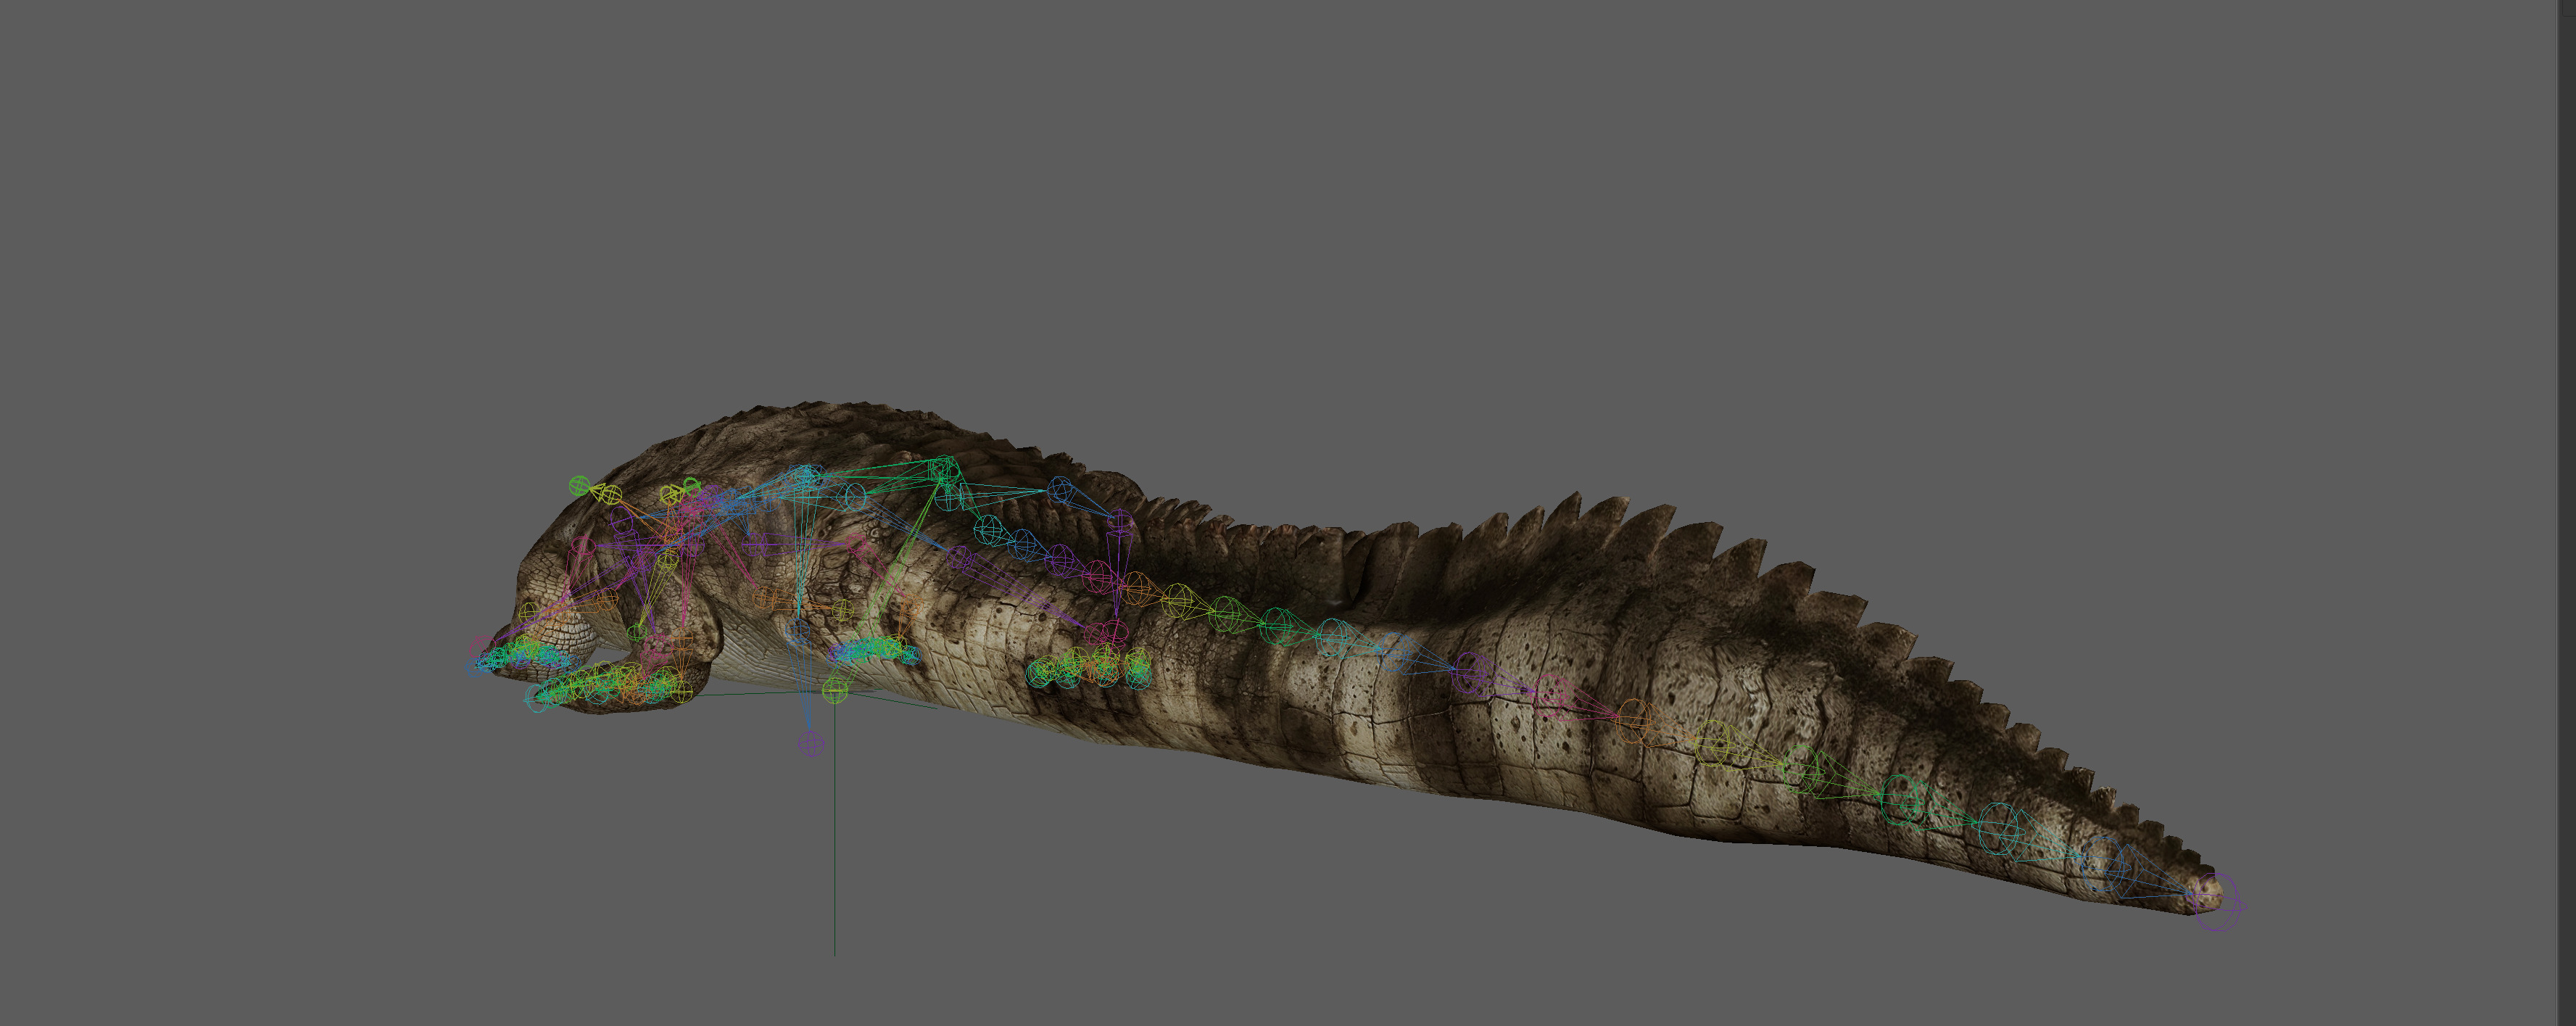The image size is (2576, 1026).
Task: Pick the bright green joint above the snout
Action: 580,486
